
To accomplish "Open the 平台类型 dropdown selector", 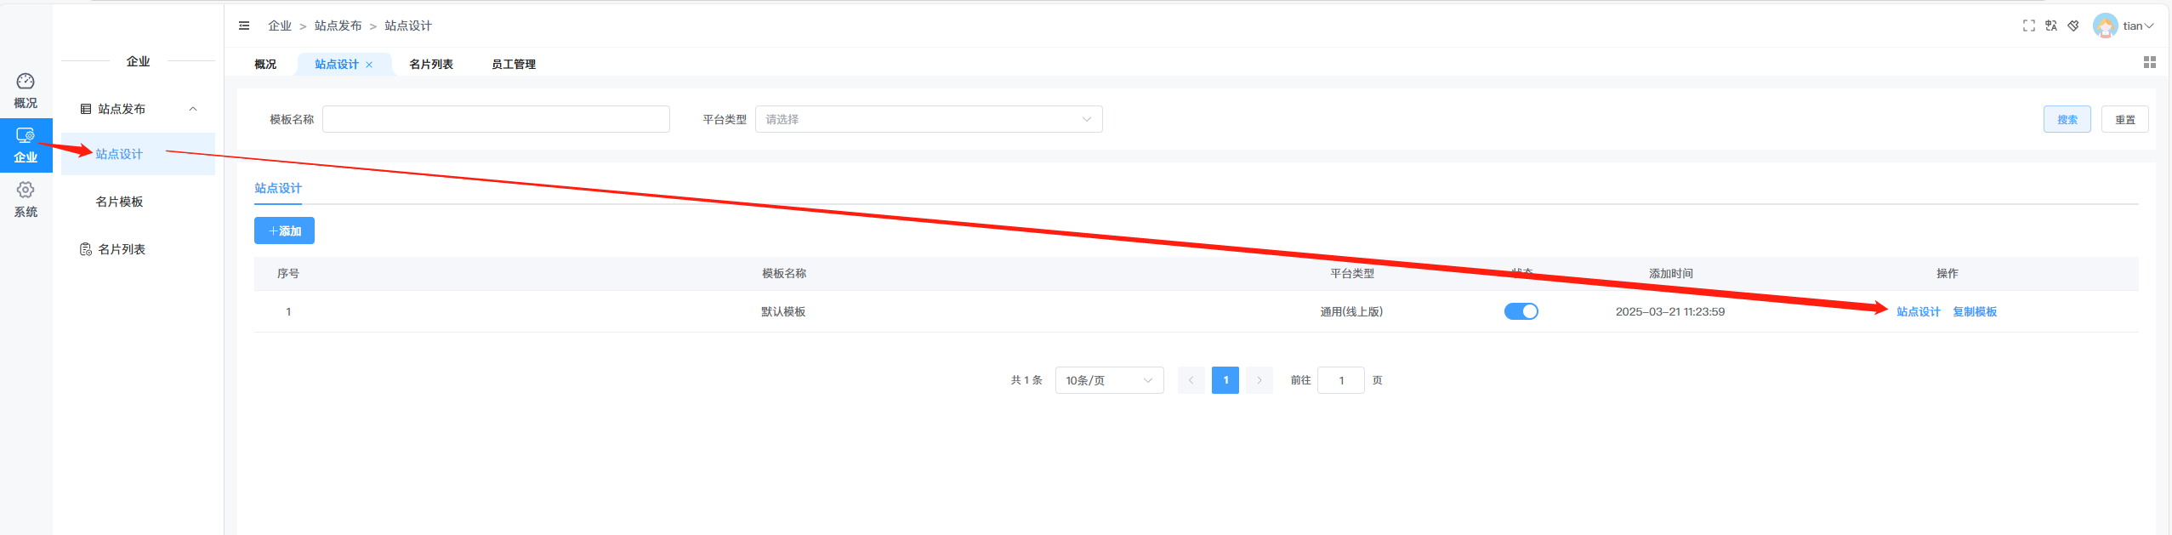I will (x=928, y=120).
